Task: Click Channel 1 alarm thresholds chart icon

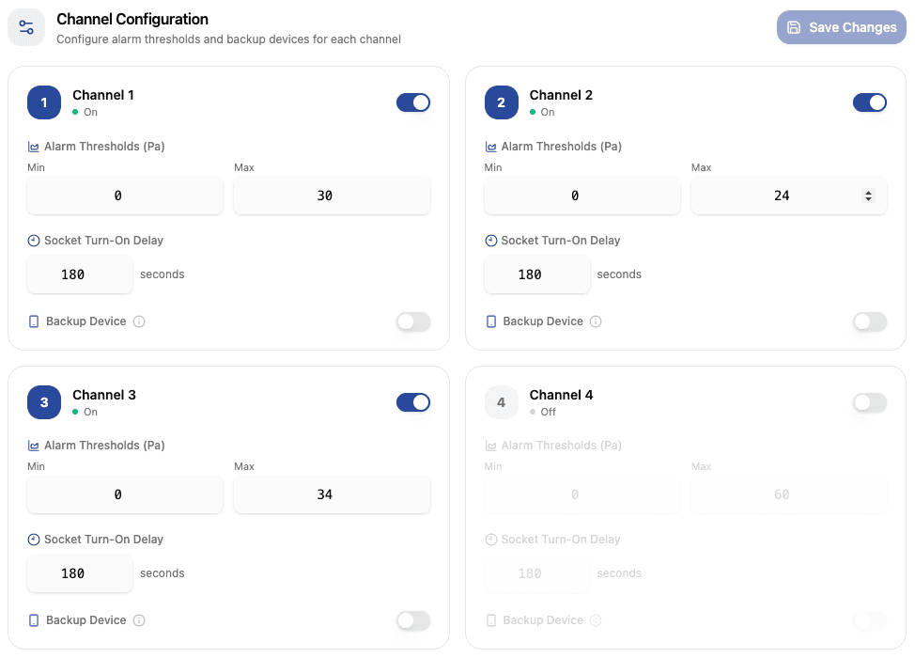Action: 34,147
